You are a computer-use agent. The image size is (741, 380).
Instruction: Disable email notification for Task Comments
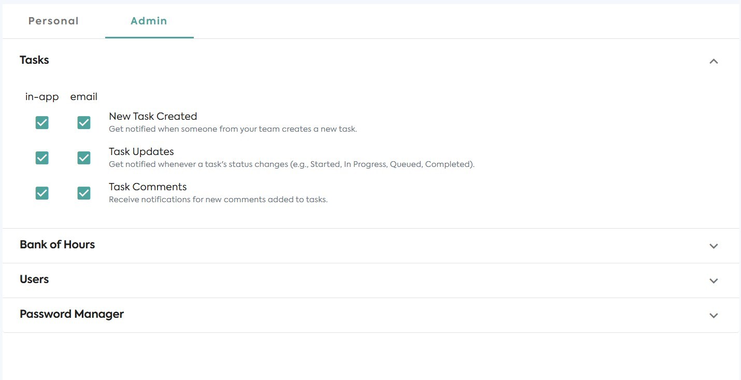(x=84, y=193)
